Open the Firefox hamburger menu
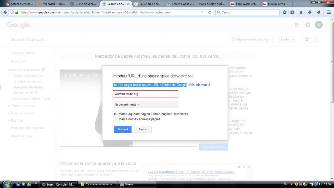334x188 pixels. coord(329,12)
